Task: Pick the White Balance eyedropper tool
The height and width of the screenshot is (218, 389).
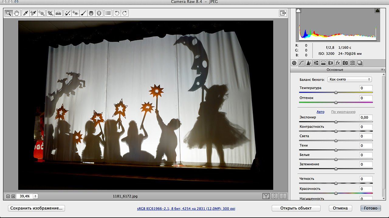Action: click(26, 13)
